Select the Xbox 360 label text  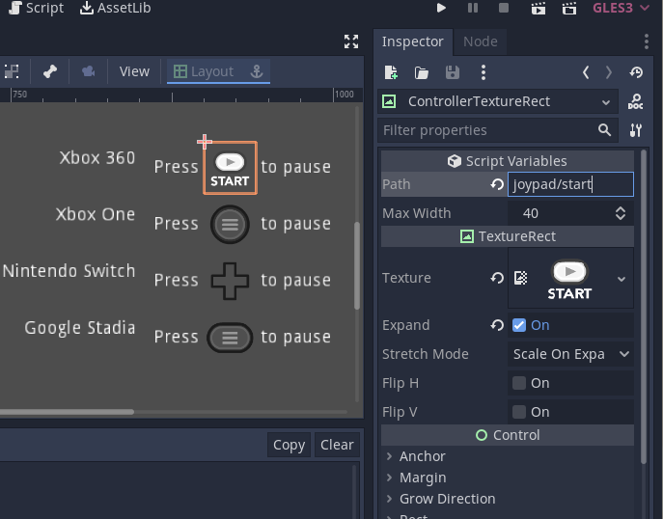coord(97,158)
